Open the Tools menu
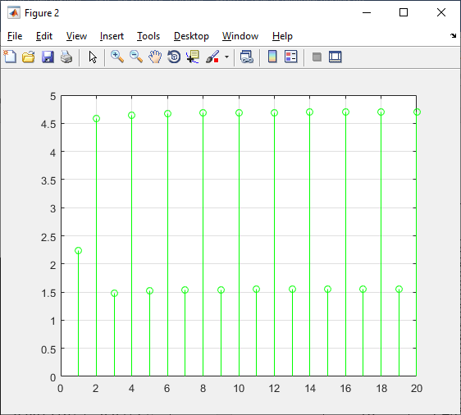This screenshot has width=461, height=415. point(148,36)
